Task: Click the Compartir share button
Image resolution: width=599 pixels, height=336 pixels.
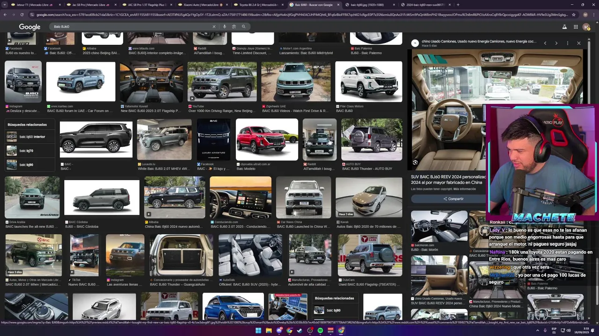Action: click(x=453, y=199)
